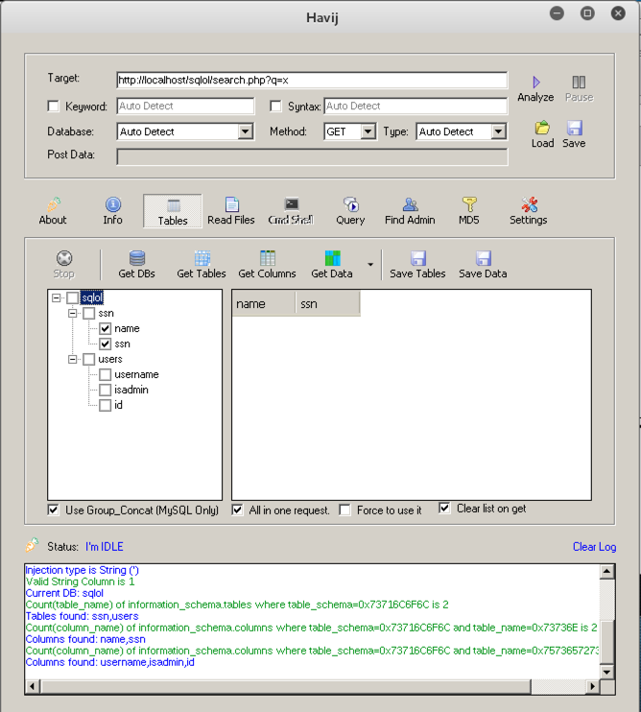Click the Get Data icon
The image size is (641, 712).
[333, 258]
